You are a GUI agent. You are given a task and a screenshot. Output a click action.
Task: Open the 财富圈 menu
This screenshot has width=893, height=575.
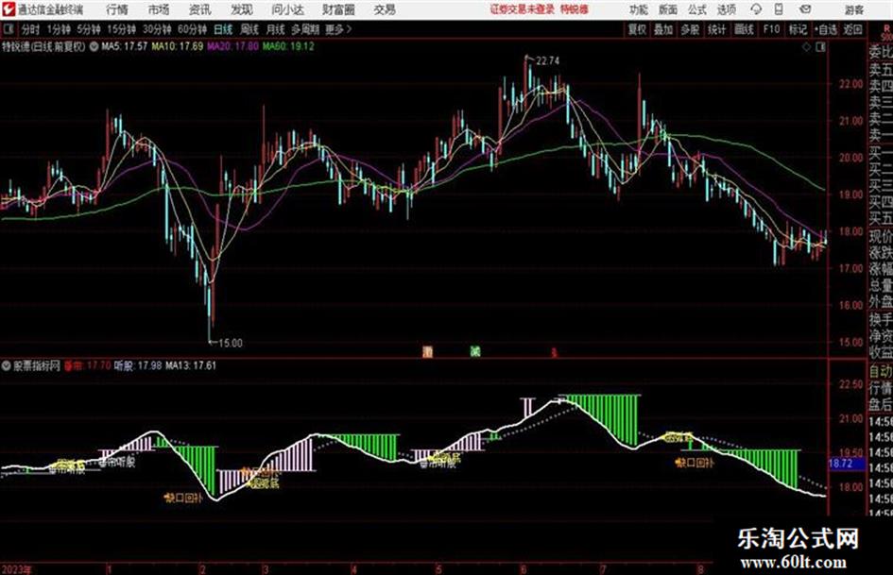tap(338, 9)
